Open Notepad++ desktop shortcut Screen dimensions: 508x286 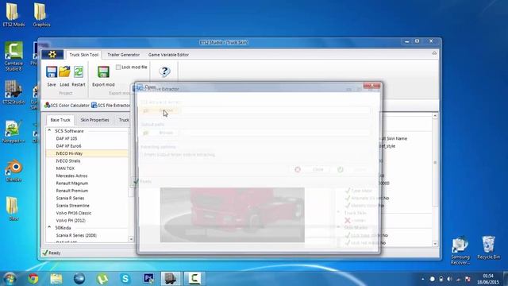coord(13,131)
